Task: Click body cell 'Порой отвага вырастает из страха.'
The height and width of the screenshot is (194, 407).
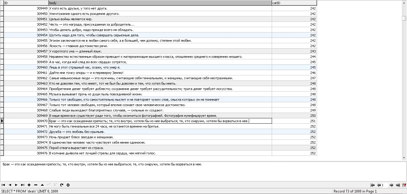Action: (x=160, y=148)
